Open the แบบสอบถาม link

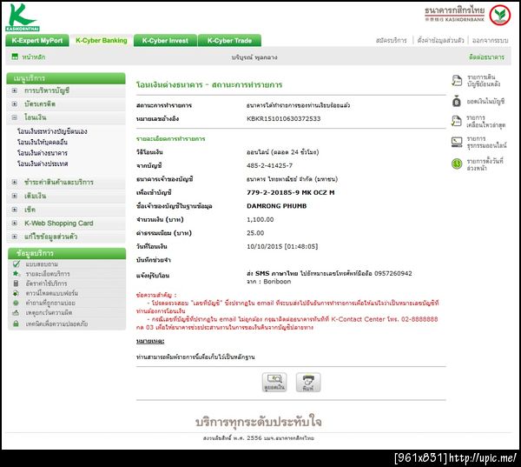click(x=42, y=264)
